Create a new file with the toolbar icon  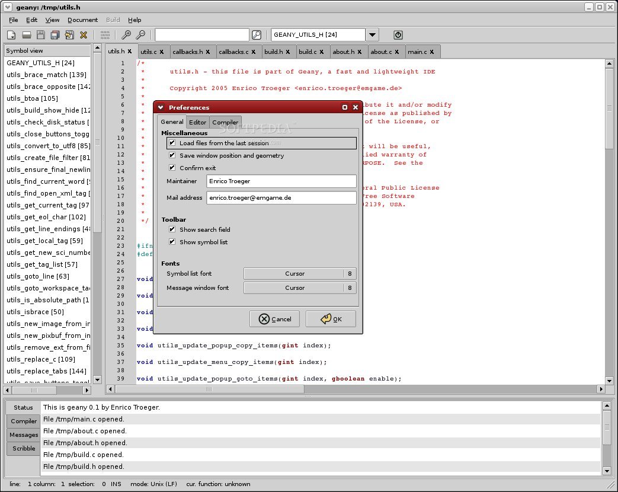[11, 35]
